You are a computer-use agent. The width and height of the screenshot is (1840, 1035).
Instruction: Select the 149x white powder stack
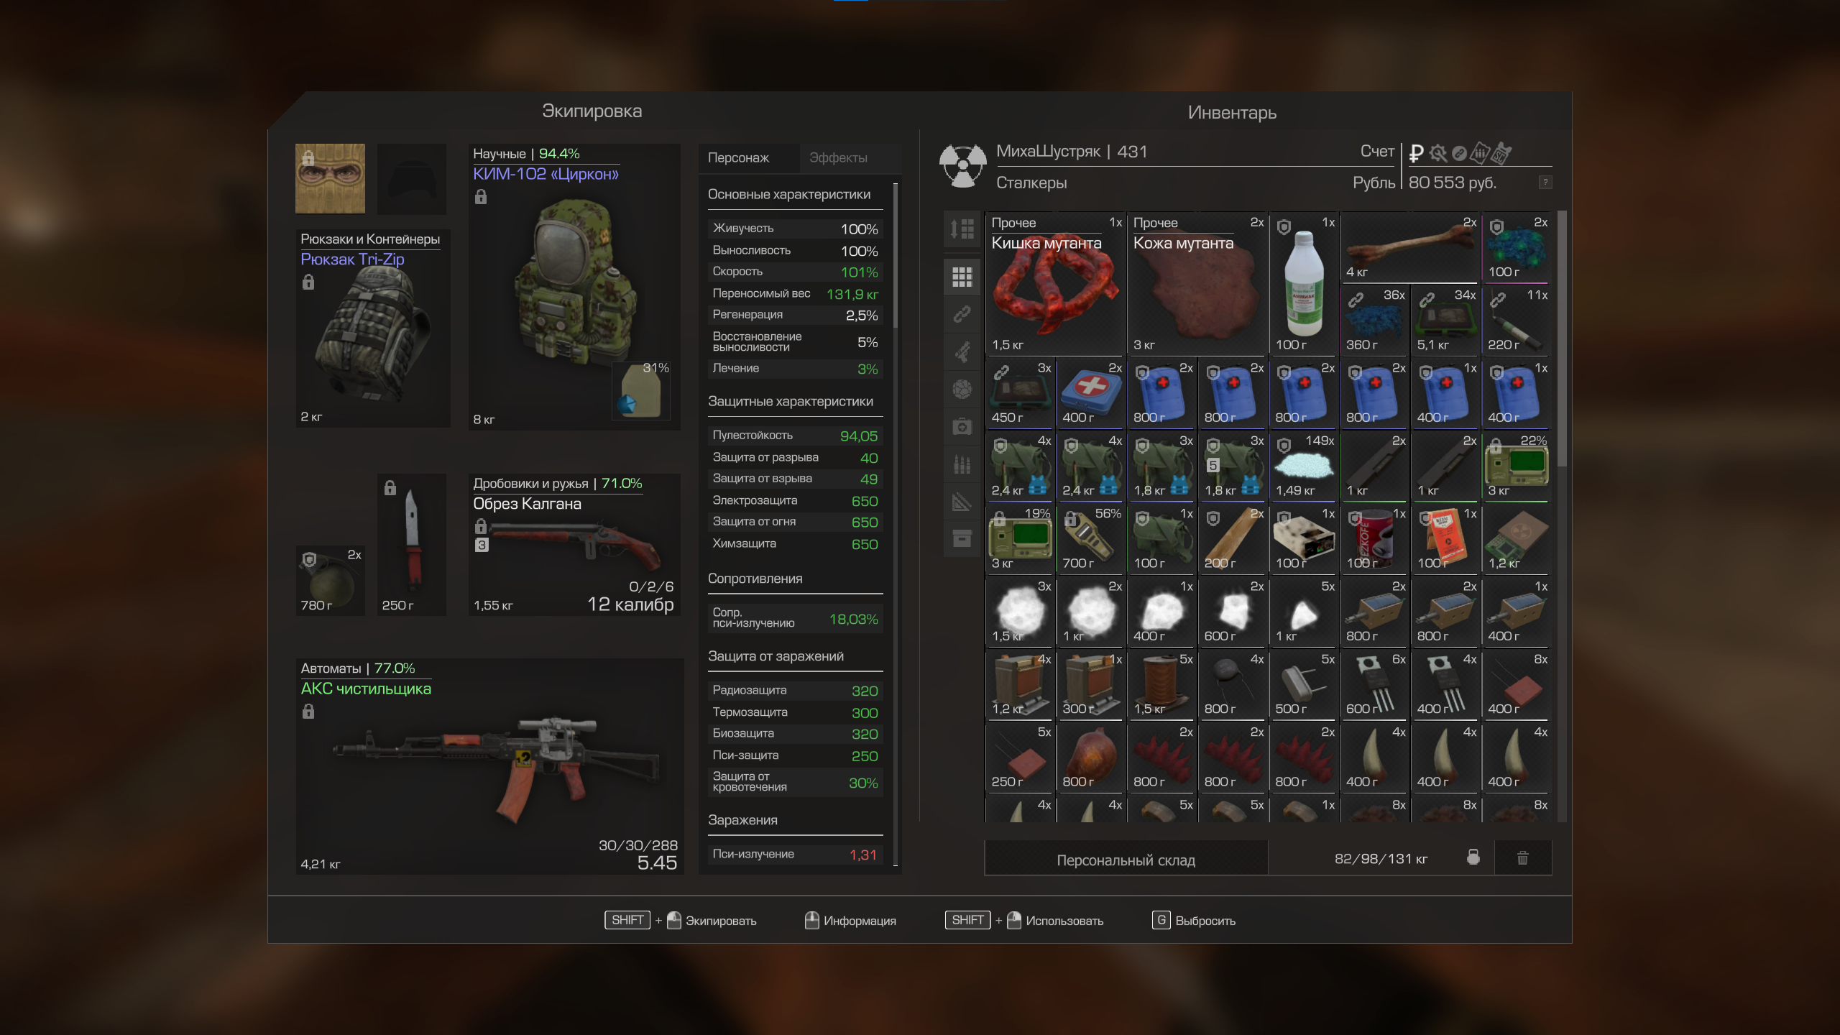pos(1303,466)
